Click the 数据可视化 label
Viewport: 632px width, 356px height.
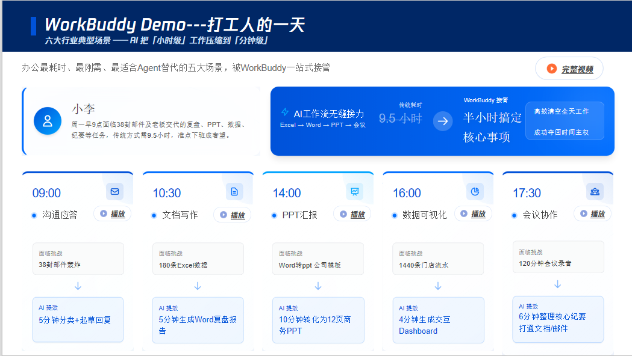tap(424, 215)
